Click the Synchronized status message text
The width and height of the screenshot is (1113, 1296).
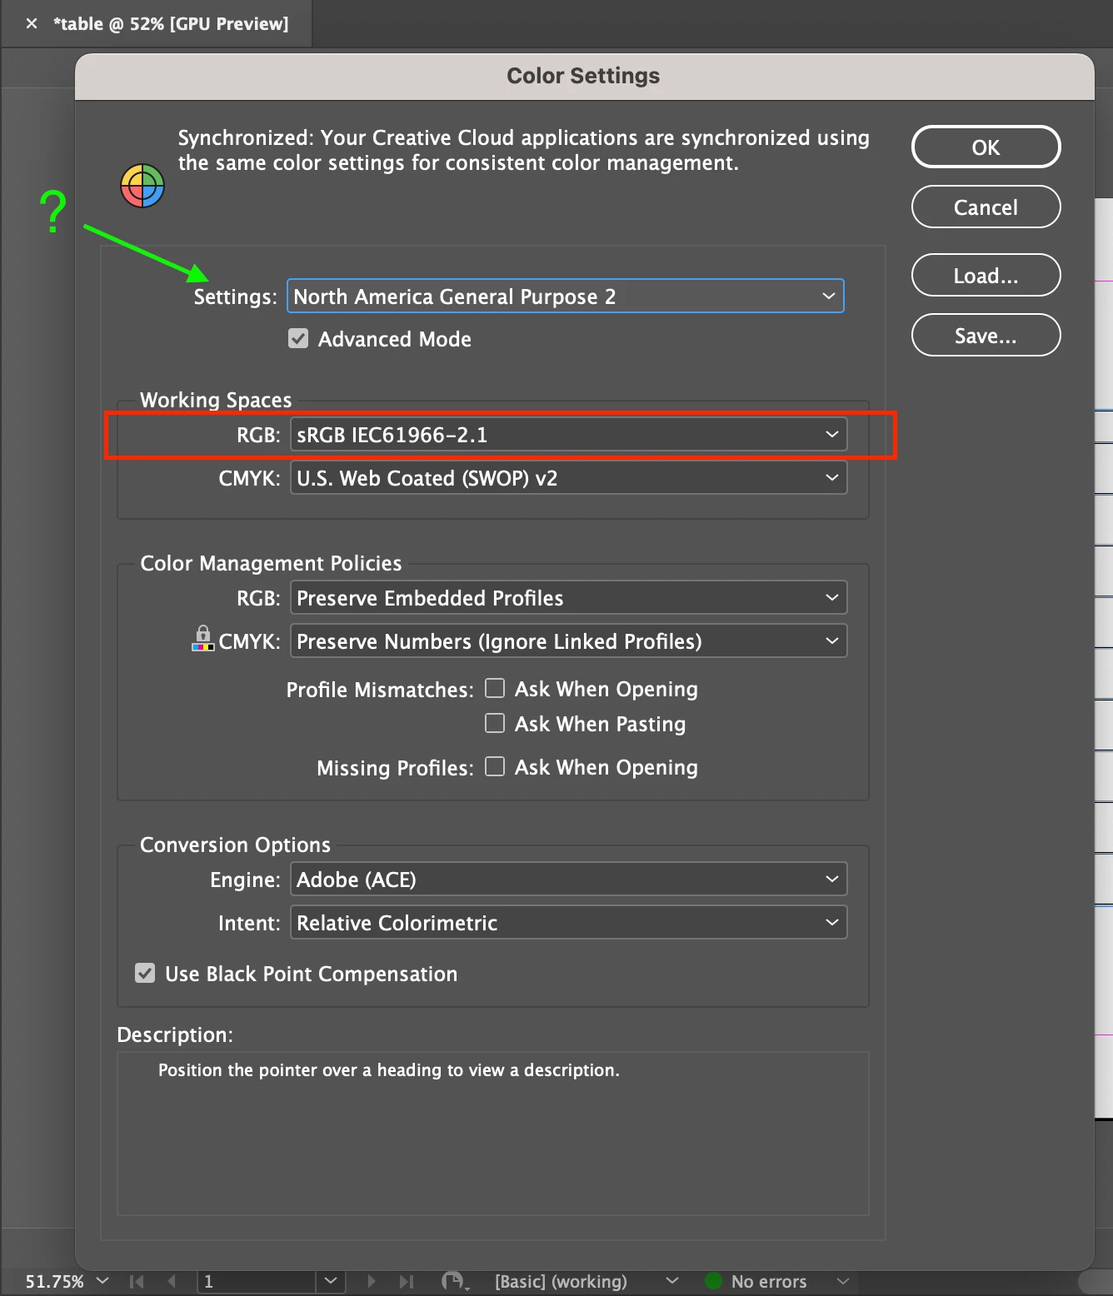tap(523, 150)
